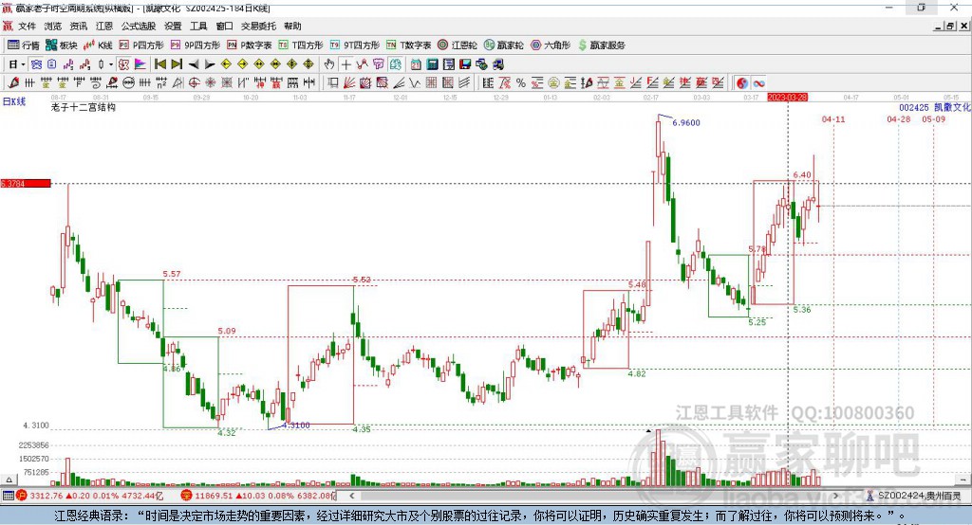This screenshot has height=525, width=972.
Task: Click the Shanghai index 3312.76 status entry
Action: [x=90, y=496]
